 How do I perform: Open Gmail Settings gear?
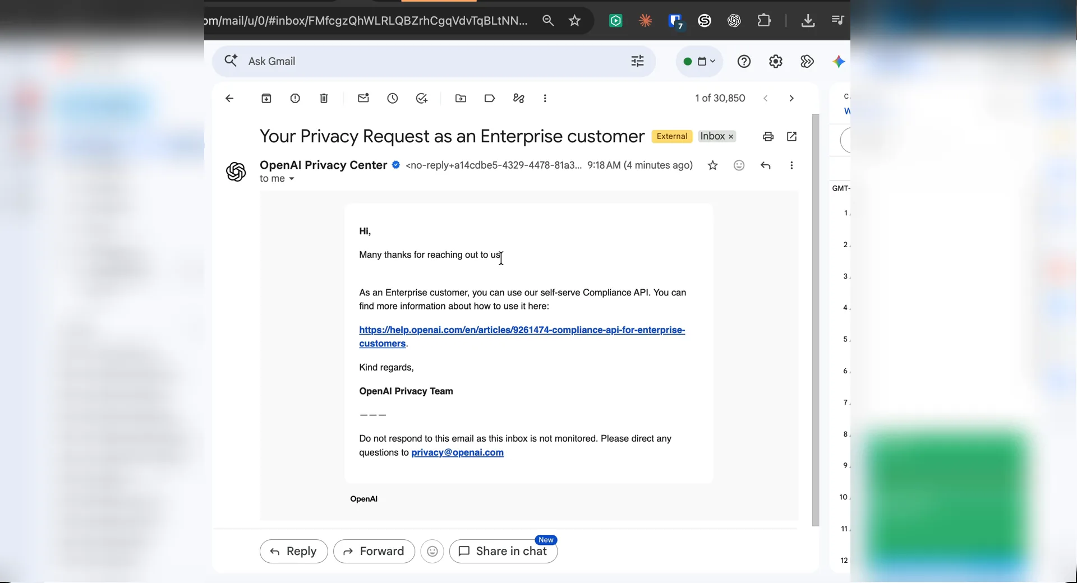(x=776, y=62)
